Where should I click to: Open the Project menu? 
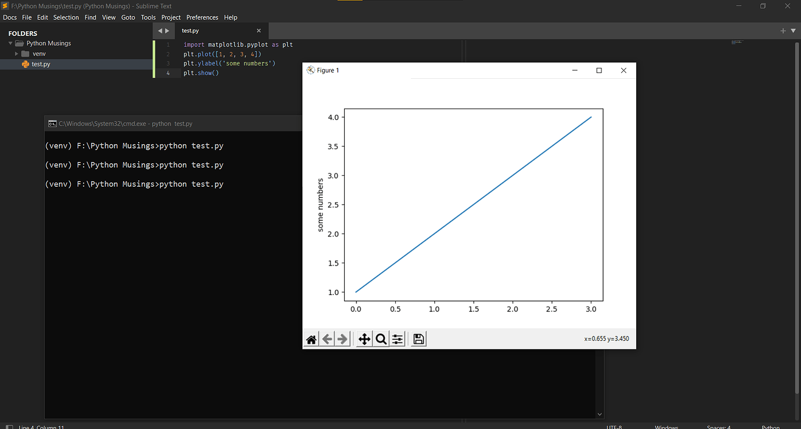[171, 17]
